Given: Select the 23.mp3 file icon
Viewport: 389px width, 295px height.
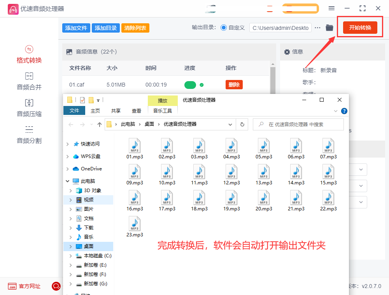Looking at the screenshot, I should pyautogui.click(x=135, y=223).
